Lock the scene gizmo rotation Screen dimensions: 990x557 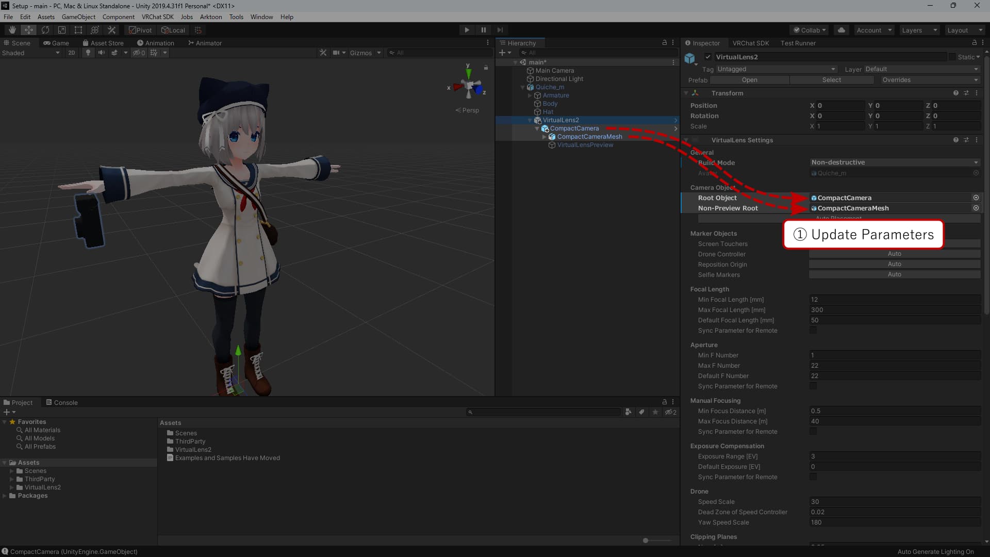point(486,68)
